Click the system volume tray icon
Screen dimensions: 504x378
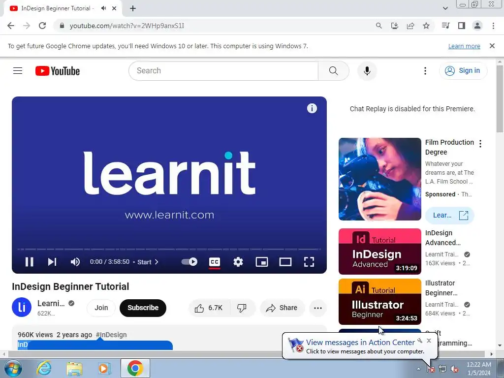454,369
